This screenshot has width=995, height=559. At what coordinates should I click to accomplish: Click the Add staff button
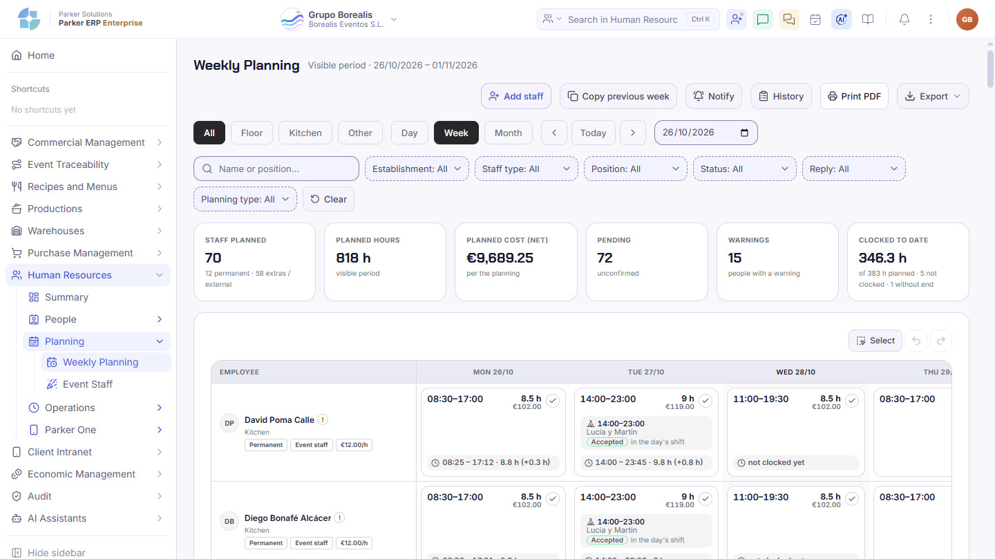point(516,96)
